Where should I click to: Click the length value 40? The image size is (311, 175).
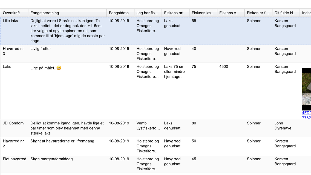(x=194, y=49)
